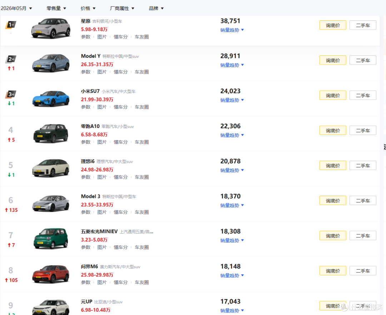Open the 品牌 filter dropdown
The height and width of the screenshot is (315, 386).
156,8
